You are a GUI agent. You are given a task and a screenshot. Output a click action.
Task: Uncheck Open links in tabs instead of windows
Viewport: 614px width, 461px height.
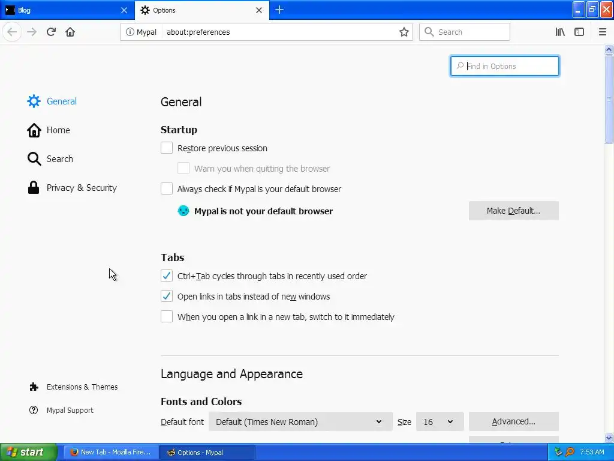167,296
